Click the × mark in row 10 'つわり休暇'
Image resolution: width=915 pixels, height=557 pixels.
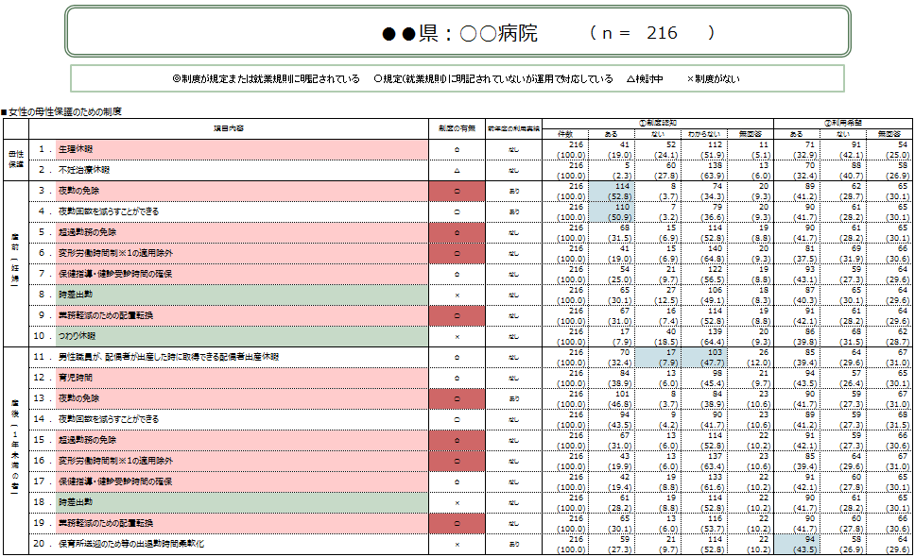(x=457, y=337)
